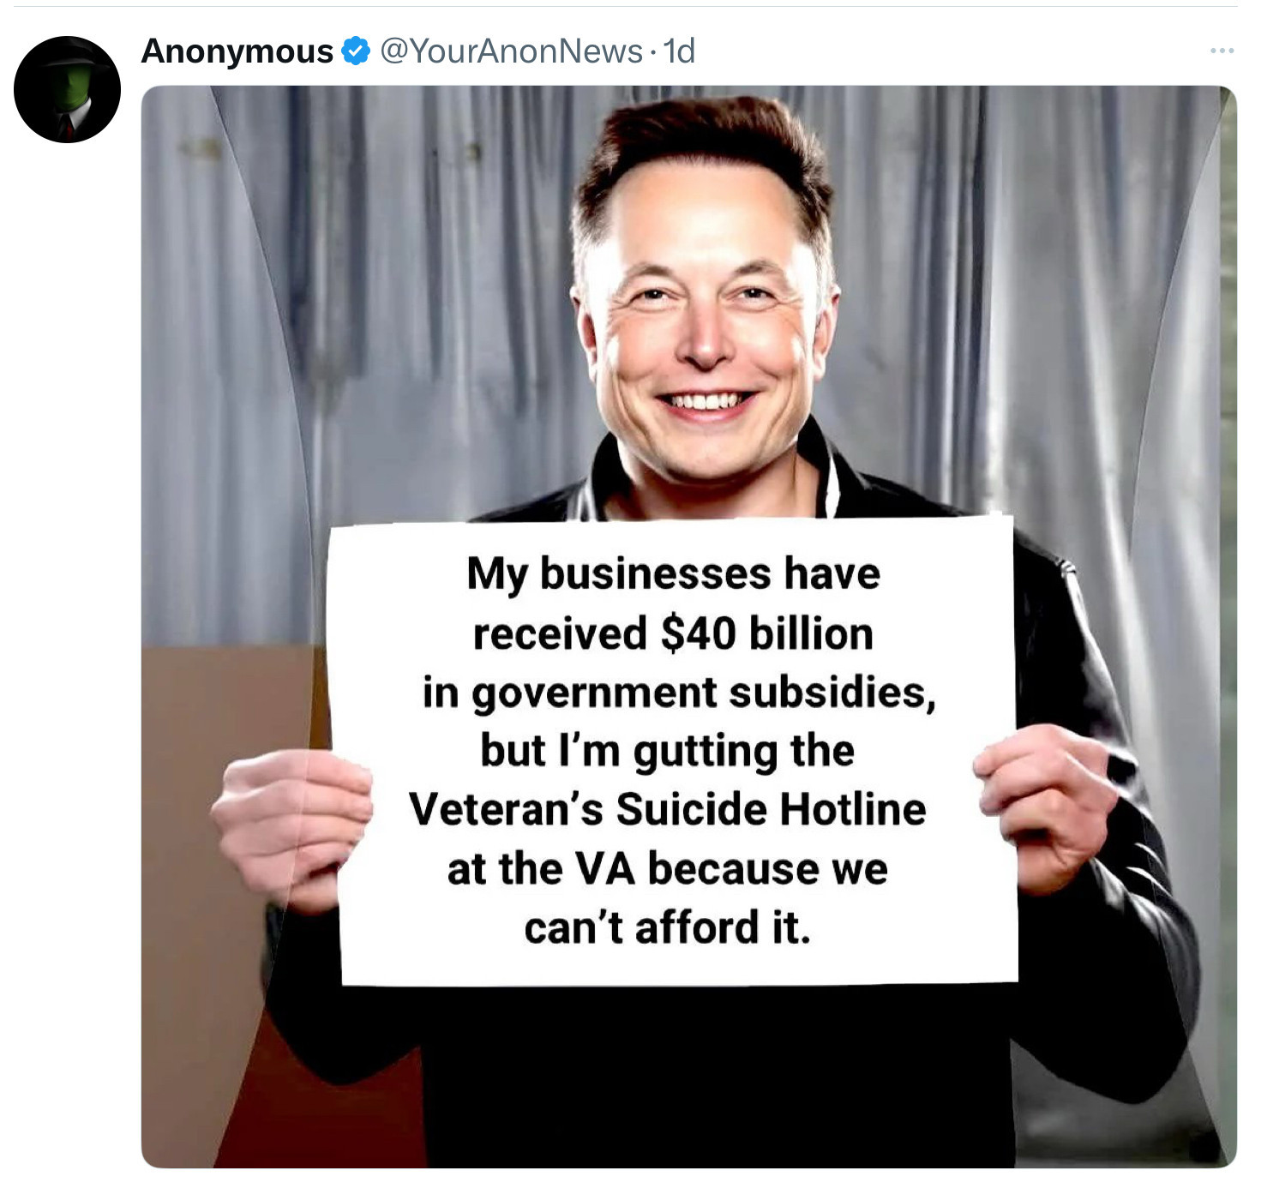The image size is (1279, 1188).
Task: Click the 'received $40 billion' sign line
Action: tap(674, 633)
